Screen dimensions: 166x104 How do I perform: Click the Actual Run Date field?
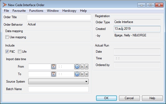[137, 52]
